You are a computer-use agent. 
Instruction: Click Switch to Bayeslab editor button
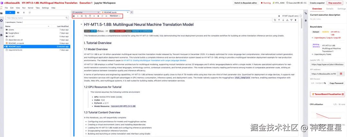click(246, 3)
